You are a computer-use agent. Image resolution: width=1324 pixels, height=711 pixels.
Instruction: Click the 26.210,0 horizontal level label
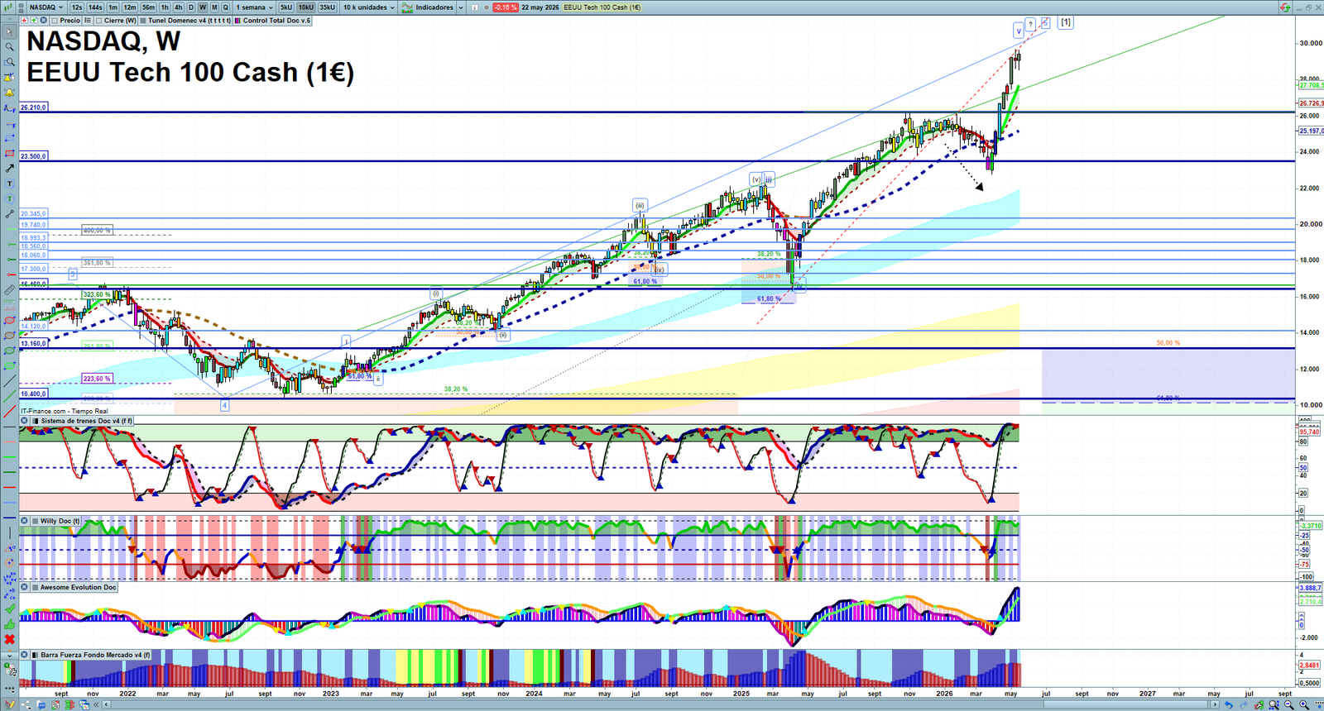pyautogui.click(x=34, y=107)
